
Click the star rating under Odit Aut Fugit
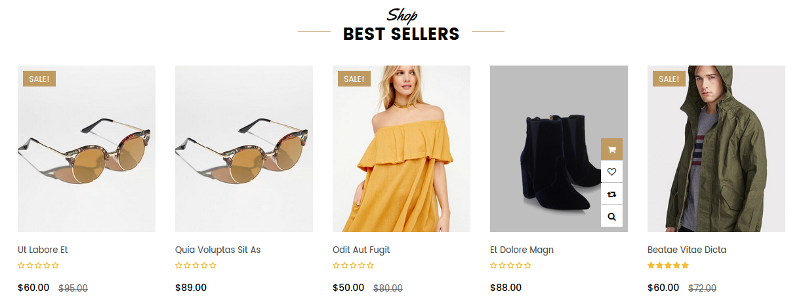(353, 265)
